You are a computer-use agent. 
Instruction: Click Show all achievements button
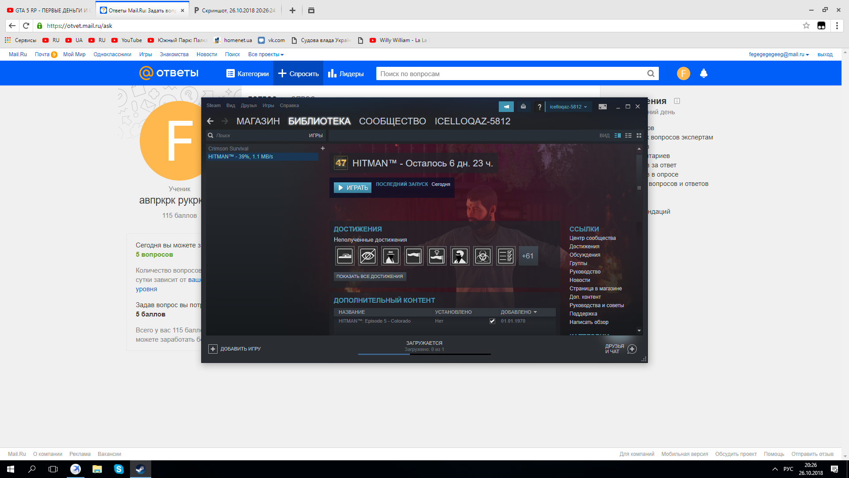(370, 276)
